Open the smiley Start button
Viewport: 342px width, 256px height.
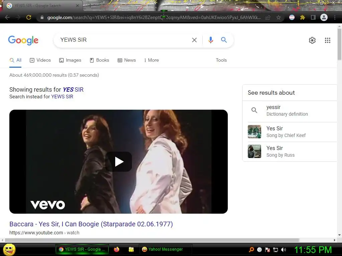[x=9, y=249]
